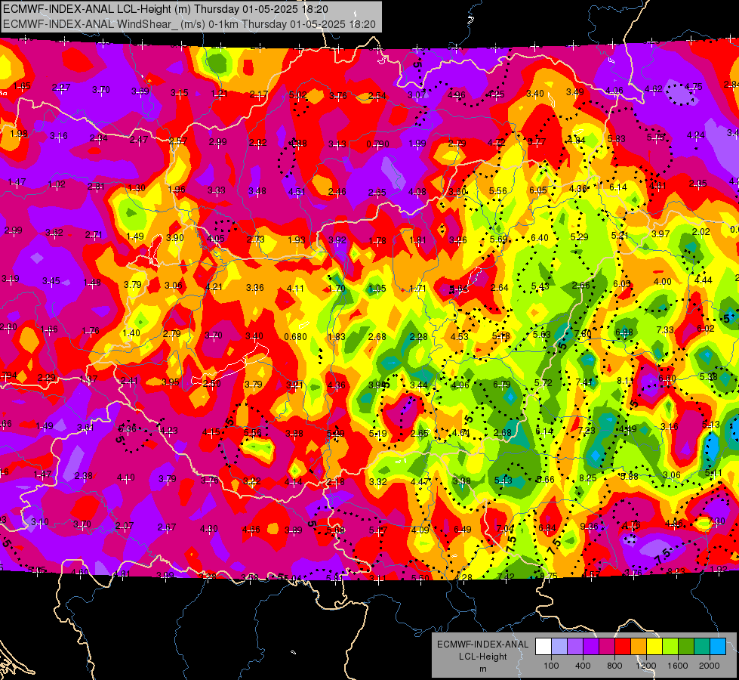
Task: Click the WindShear 0-1km title line
Action: [189, 24]
